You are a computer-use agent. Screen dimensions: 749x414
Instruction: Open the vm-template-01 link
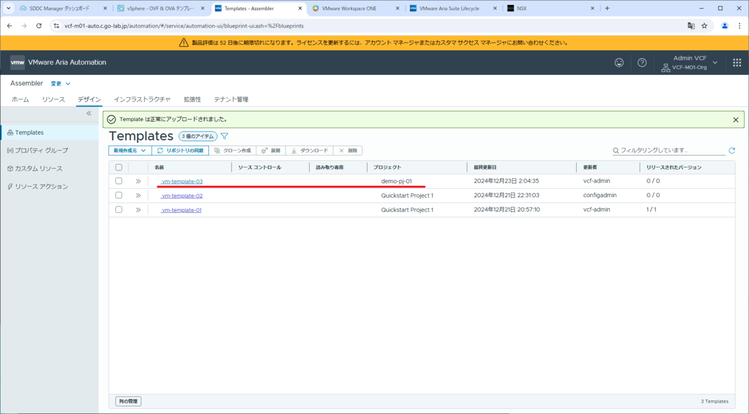181,209
